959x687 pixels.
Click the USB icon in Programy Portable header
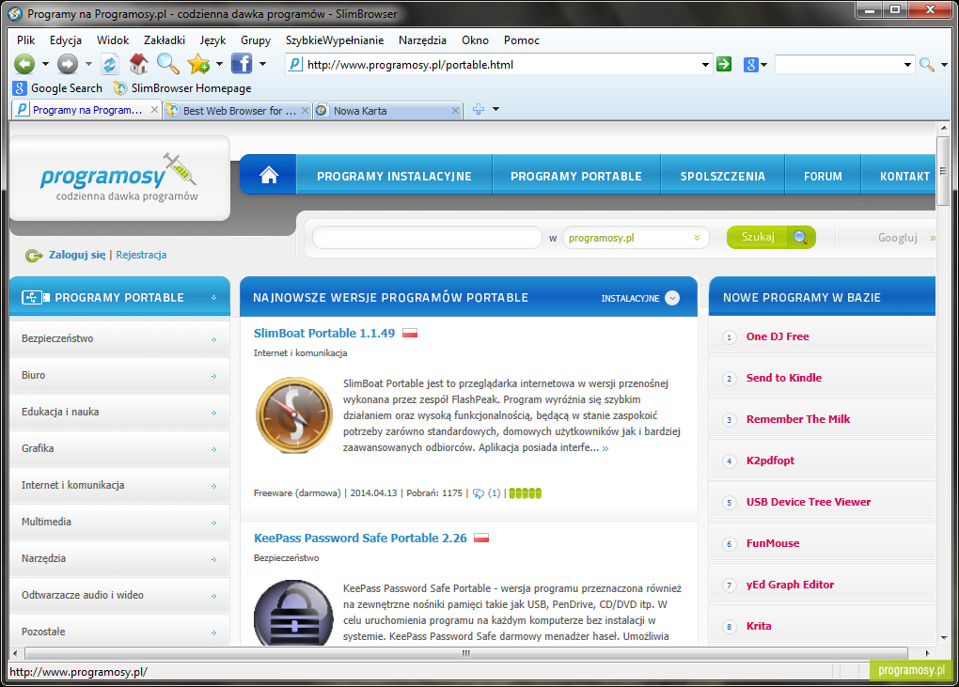pos(36,298)
